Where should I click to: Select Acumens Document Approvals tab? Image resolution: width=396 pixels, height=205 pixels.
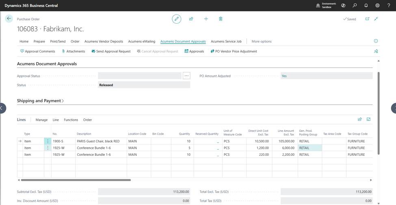tap(183, 41)
